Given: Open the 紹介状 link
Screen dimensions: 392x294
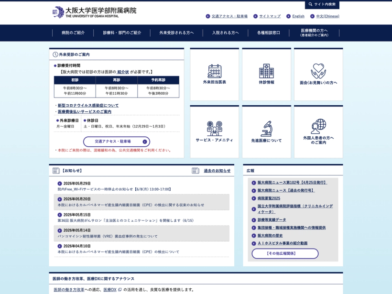Looking at the screenshot, I should pyautogui.click(x=123, y=72).
